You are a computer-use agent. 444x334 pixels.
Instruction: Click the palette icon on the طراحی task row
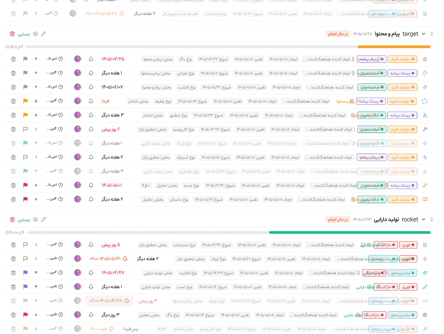pyautogui.click(x=425, y=73)
